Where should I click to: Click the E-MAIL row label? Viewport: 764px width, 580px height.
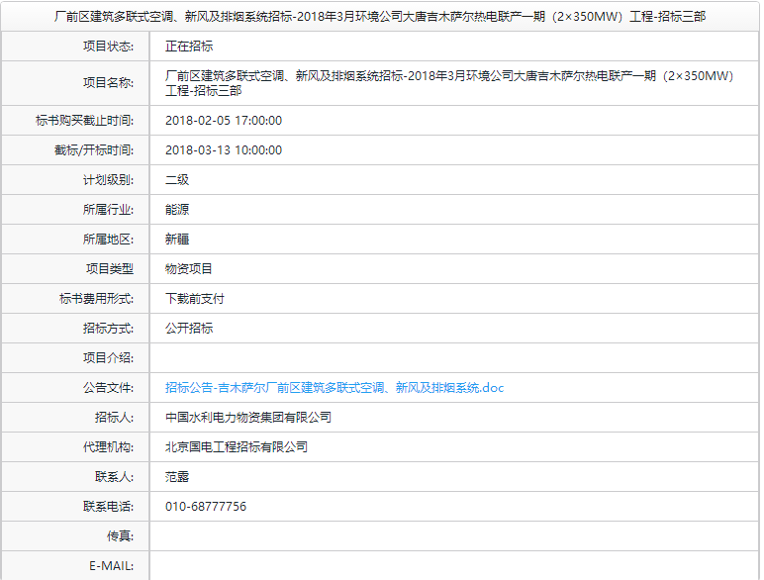point(111,566)
